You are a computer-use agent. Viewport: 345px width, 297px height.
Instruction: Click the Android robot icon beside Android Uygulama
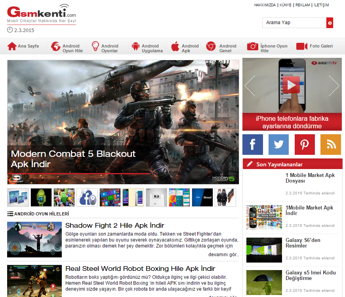(135, 46)
